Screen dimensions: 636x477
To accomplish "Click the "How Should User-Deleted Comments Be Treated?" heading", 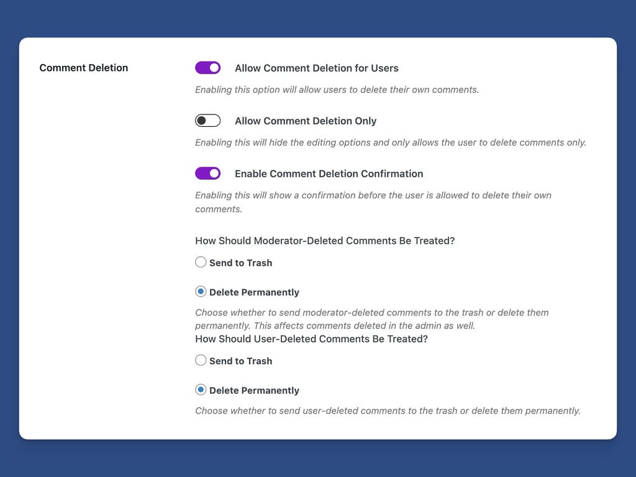I will pos(311,339).
